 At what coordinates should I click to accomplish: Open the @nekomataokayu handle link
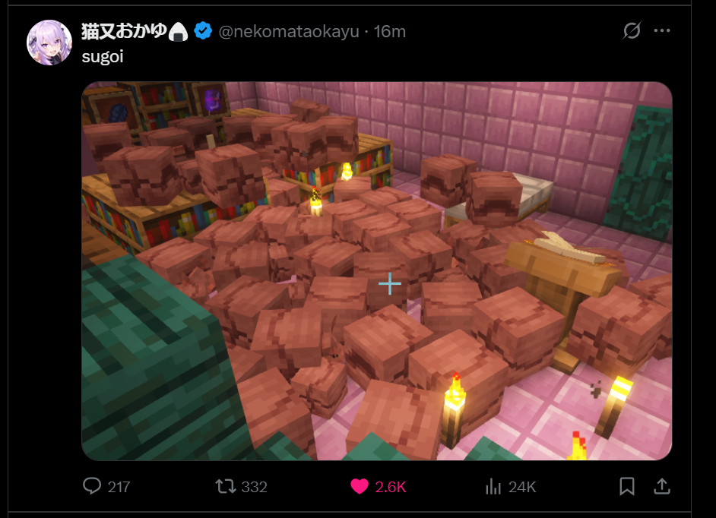tap(289, 31)
